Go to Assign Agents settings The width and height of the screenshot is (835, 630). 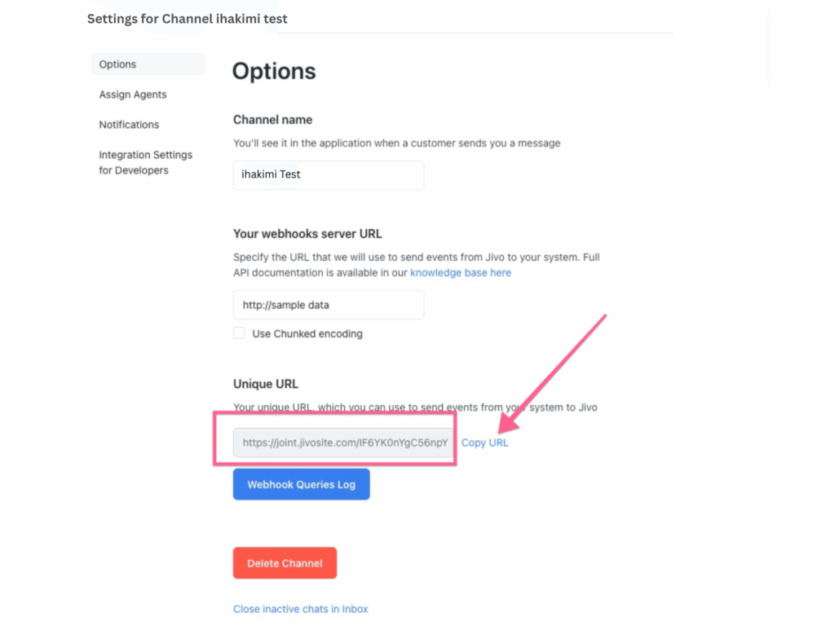coord(133,95)
